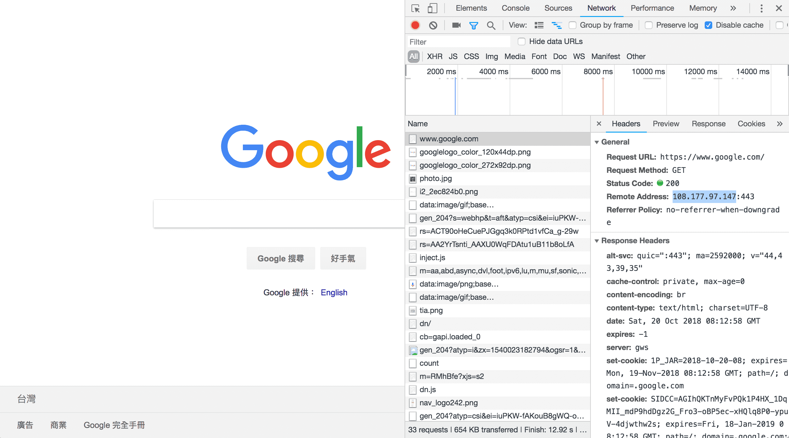789x438 pixels.
Task: Filter requests by Font type
Action: pyautogui.click(x=539, y=57)
